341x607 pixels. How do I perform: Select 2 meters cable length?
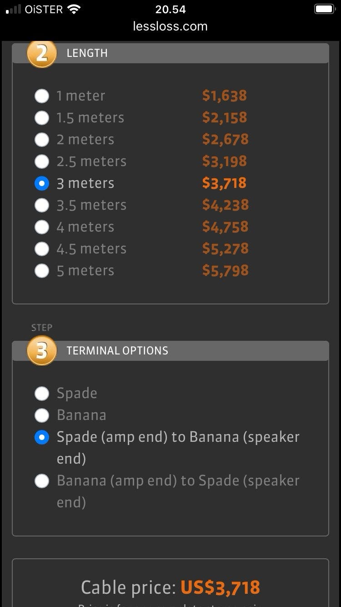(42, 140)
